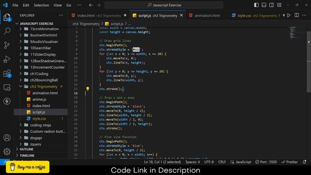Change line endings via CRLF
Screen dimensions: 311x175
222,162
